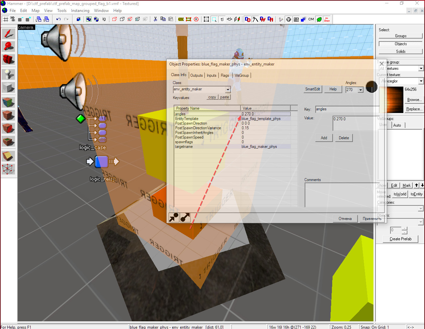Open the Instancing menu
Image resolution: width=425 pixels, height=329 pixels.
pyautogui.click(x=80, y=11)
